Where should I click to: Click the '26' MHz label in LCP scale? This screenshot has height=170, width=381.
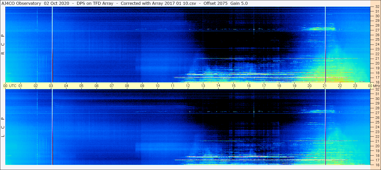click(x=377, y=118)
